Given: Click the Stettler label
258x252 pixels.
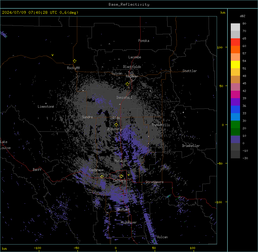Looking at the screenshot, I should pos(190,71).
